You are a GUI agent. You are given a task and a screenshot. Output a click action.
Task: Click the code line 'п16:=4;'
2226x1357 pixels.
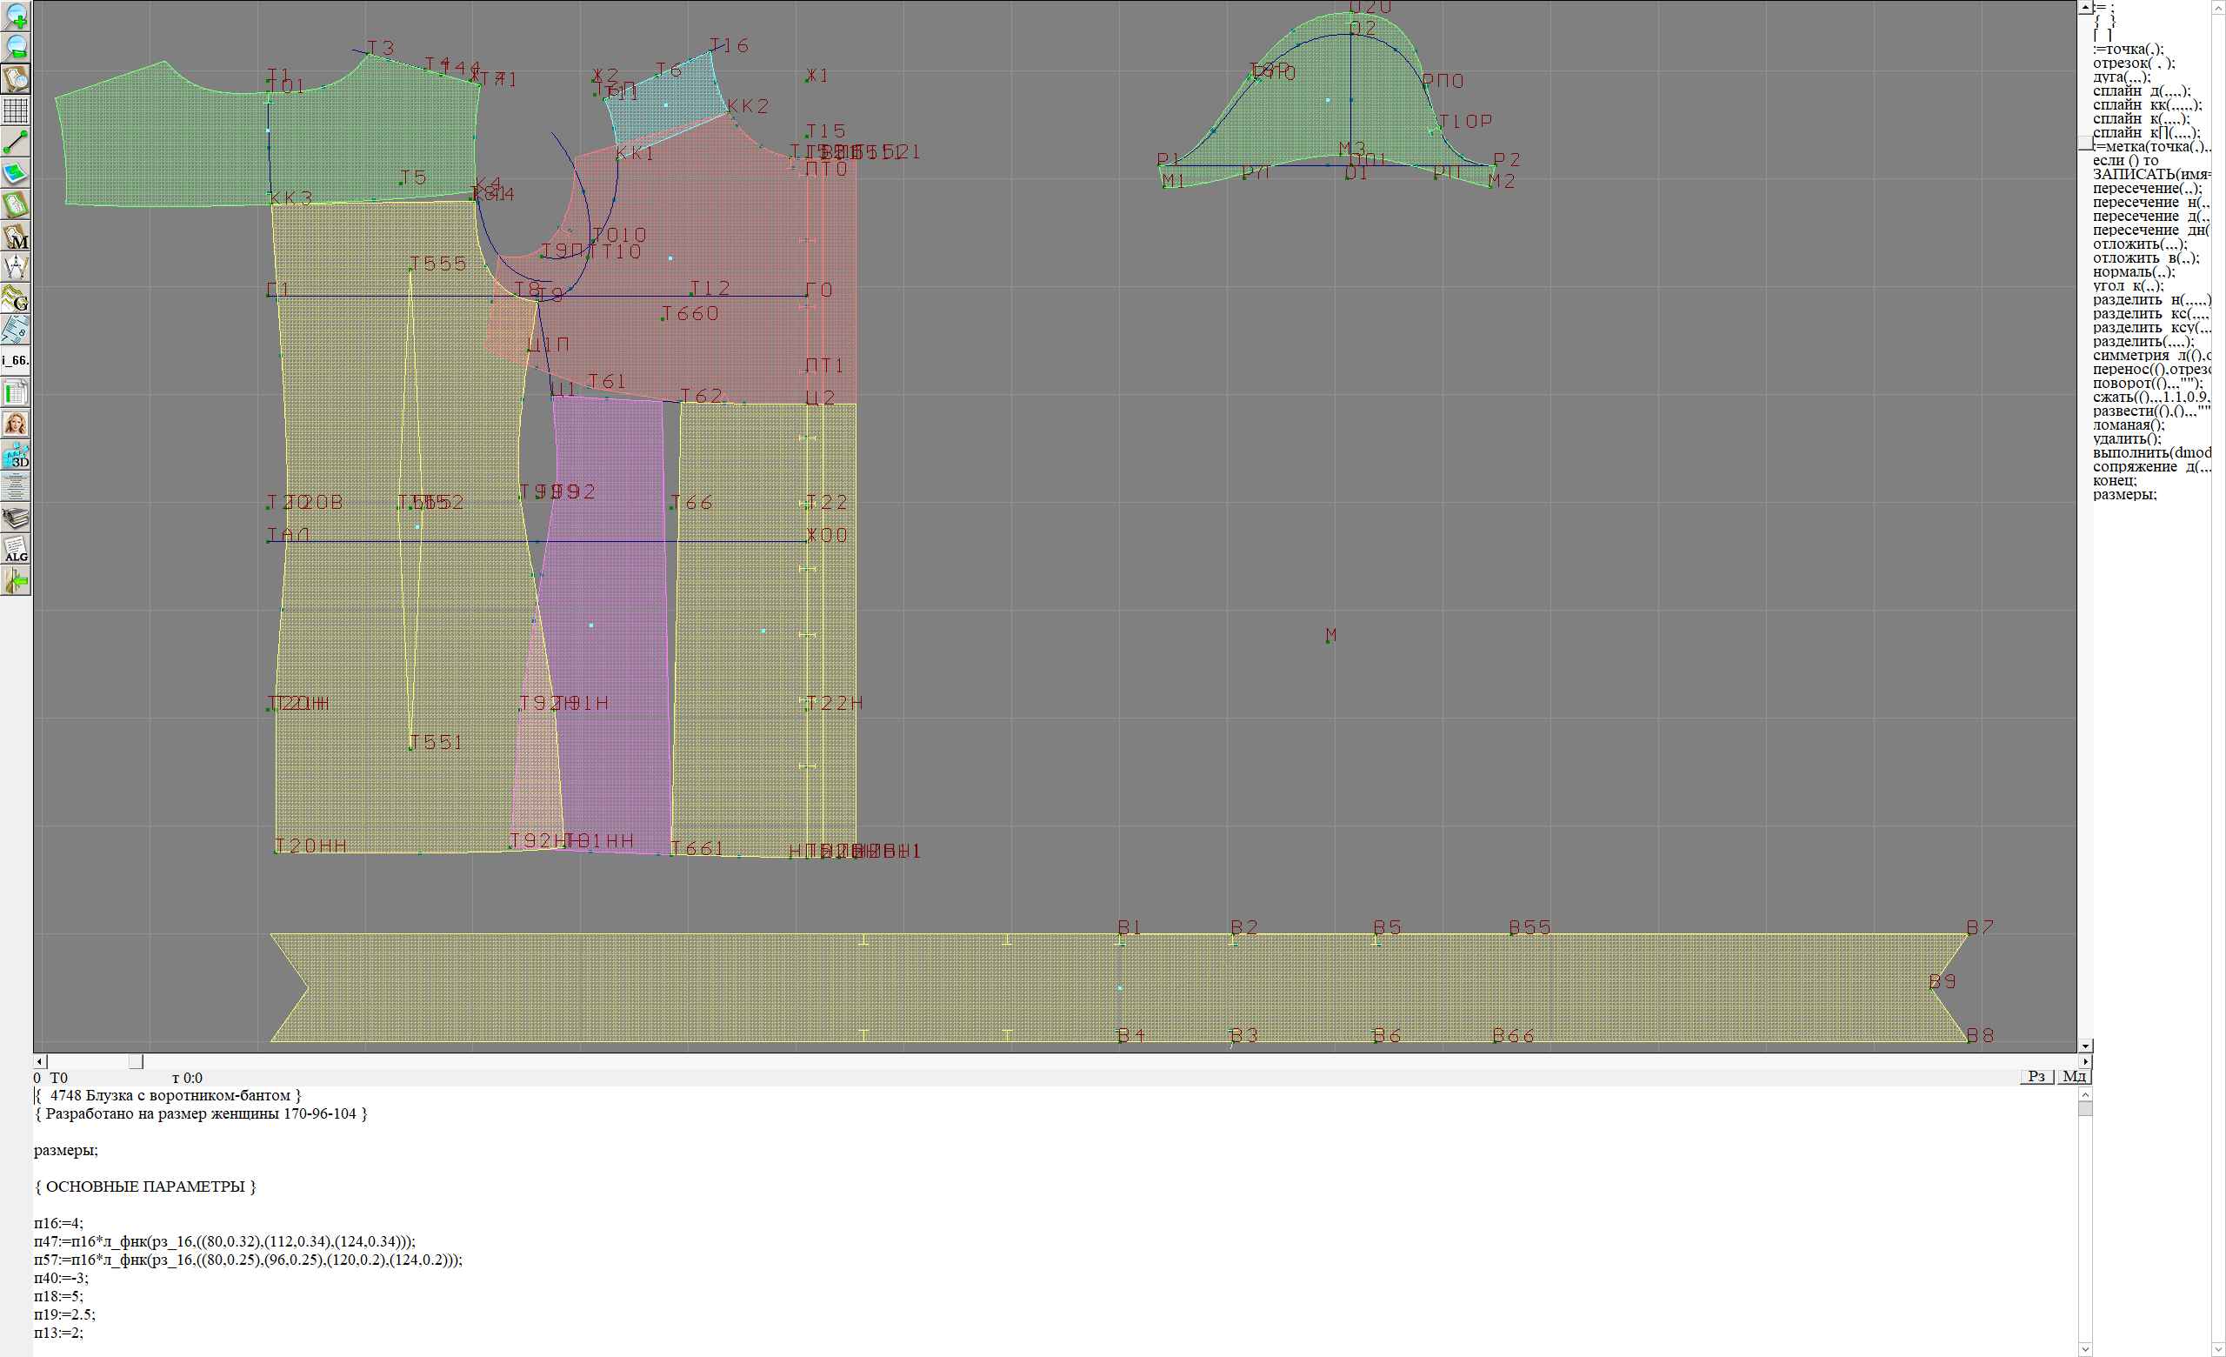(x=59, y=1223)
